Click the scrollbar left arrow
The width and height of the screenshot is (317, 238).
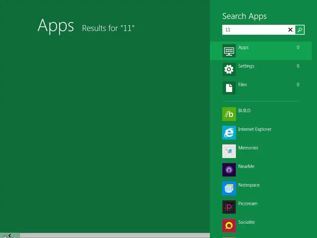point(10,236)
